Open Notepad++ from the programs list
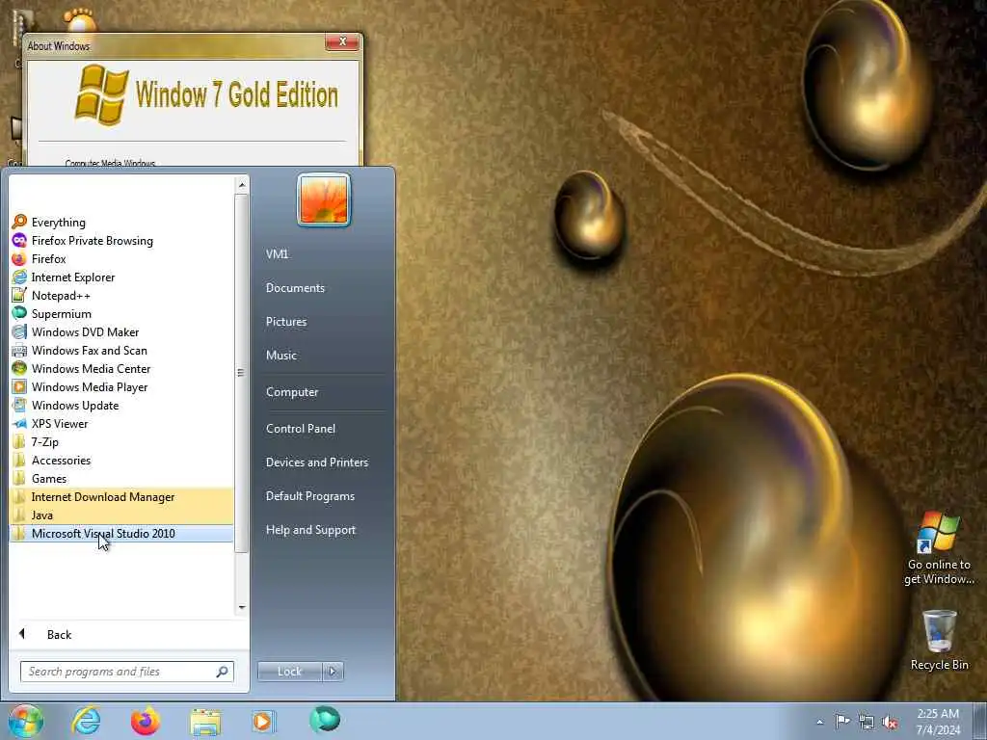 click(x=121, y=295)
